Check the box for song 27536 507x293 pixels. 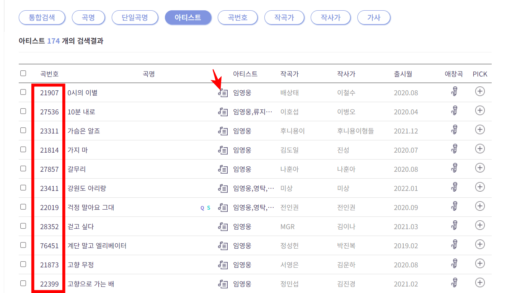click(23, 111)
